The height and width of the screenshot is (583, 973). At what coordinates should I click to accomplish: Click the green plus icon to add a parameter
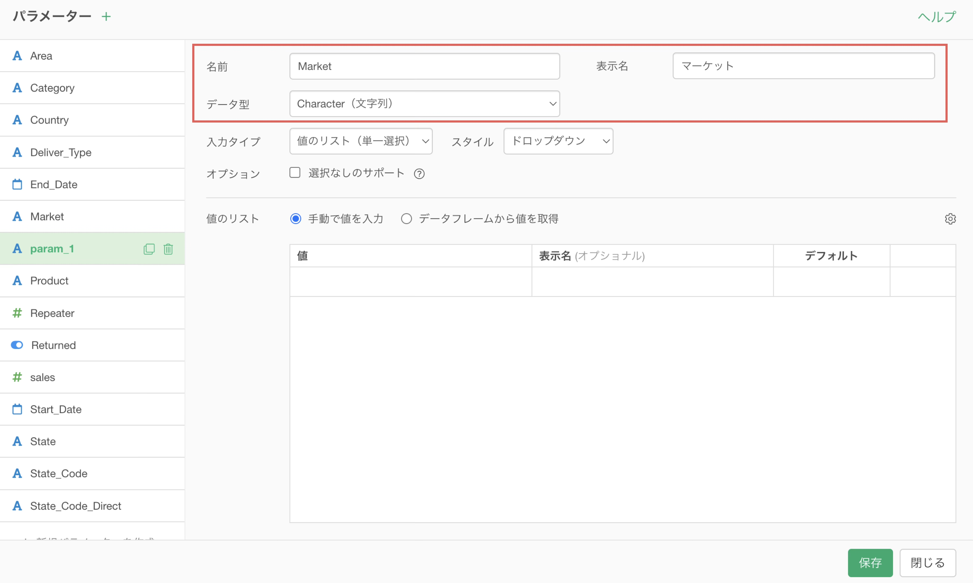(x=106, y=16)
